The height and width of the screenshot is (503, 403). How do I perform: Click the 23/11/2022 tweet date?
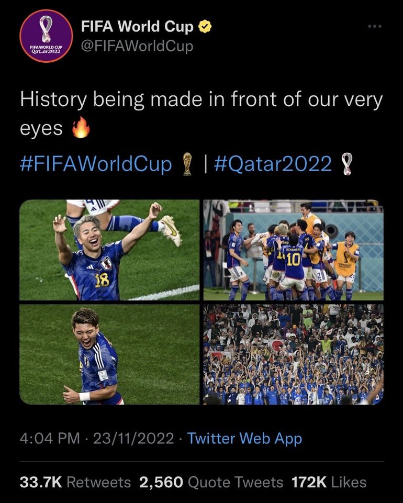133,438
